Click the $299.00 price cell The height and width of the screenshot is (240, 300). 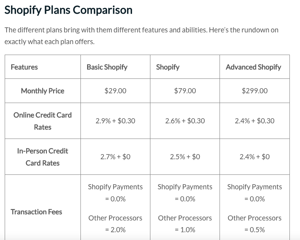pyautogui.click(x=255, y=91)
